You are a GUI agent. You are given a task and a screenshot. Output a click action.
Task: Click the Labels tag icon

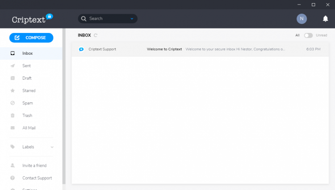tap(13, 147)
